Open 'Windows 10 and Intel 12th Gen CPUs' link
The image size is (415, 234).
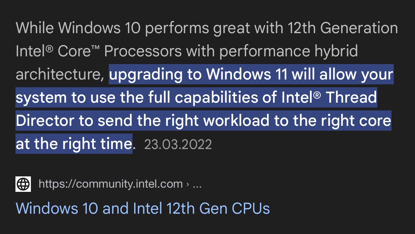tap(143, 208)
